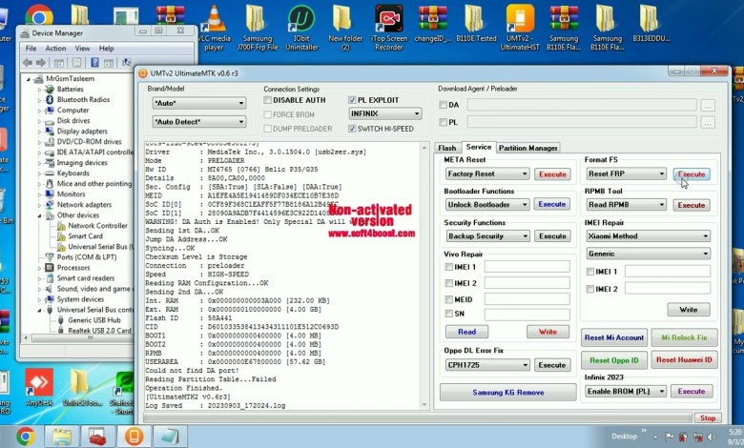Click Device Manager back arrow icon
Image resolution: width=744 pixels, height=448 pixels.
point(28,63)
